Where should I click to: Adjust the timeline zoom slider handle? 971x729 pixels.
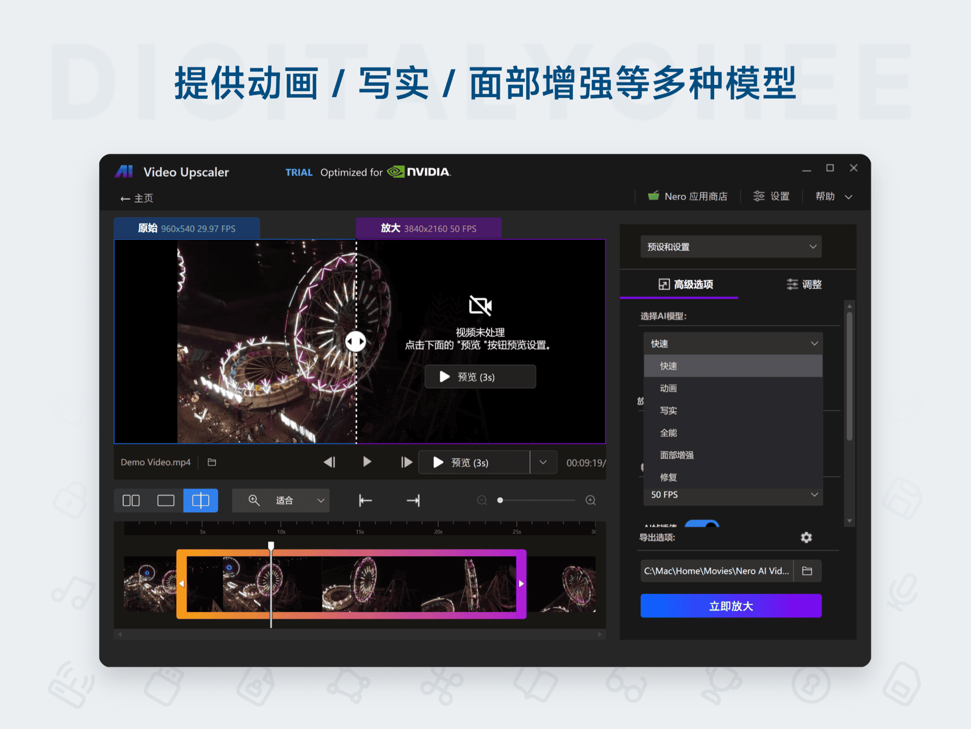pos(500,500)
